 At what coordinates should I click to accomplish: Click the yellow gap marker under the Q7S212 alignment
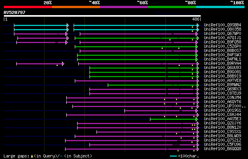click(192, 142)
